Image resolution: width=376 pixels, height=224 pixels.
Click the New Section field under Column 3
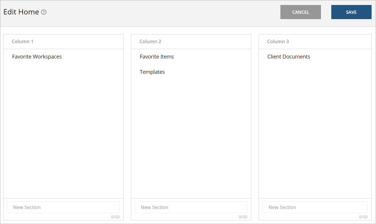[315, 207]
